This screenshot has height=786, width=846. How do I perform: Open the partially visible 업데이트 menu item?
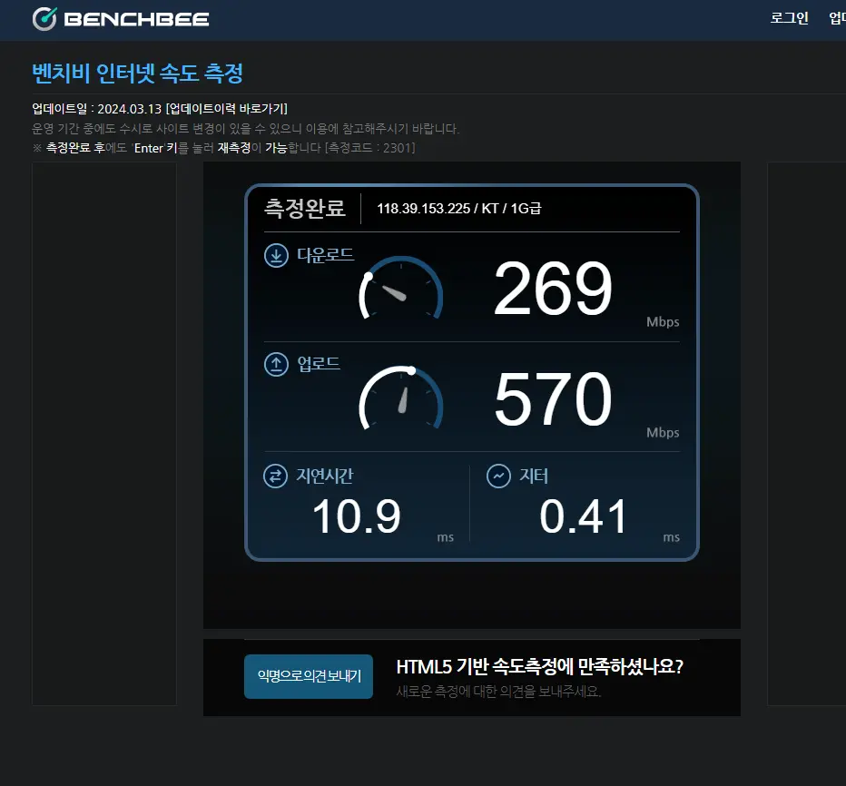[837, 18]
